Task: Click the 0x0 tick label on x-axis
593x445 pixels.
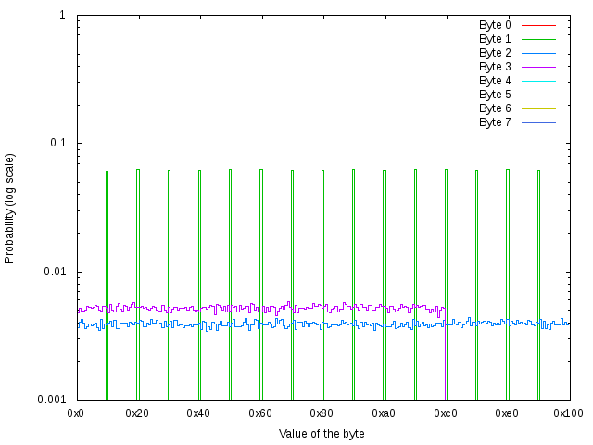Action: [x=76, y=413]
